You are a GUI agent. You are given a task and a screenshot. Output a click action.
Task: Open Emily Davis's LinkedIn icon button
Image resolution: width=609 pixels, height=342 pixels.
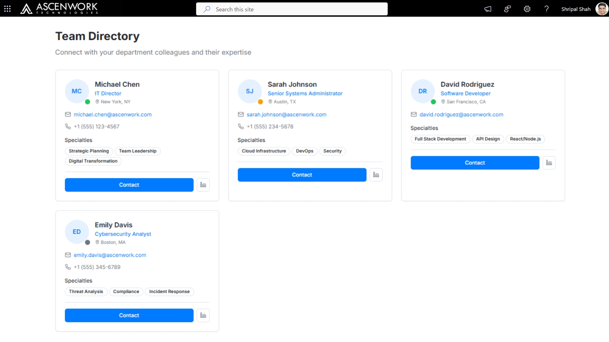click(203, 315)
